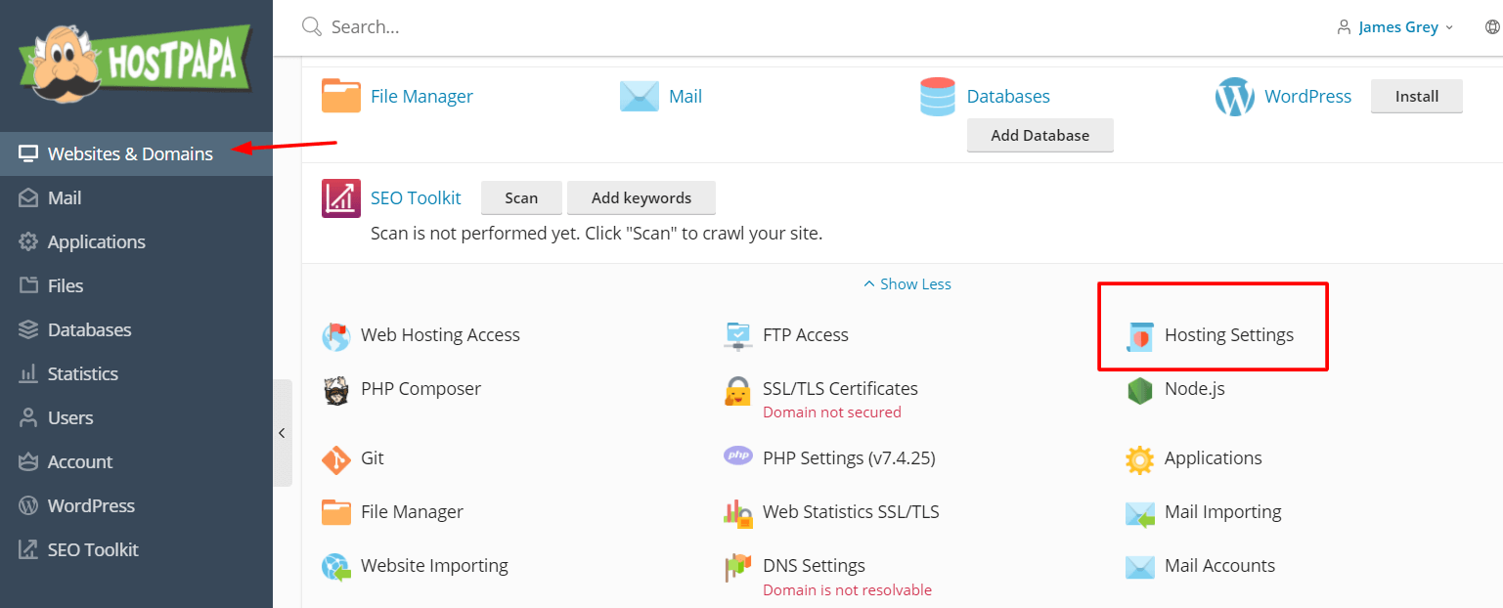
Task: Click the Hosting Settings shield icon
Action: (1140, 336)
